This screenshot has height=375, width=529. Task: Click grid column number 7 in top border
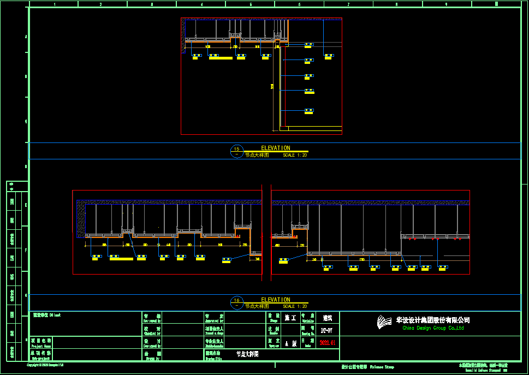[x=348, y=4]
